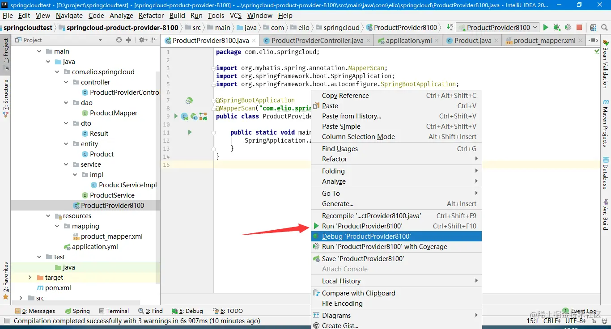Screen dimensions: 611x329
Task: Open the Refactor submenu in context menu
Action: pyautogui.click(x=396, y=159)
